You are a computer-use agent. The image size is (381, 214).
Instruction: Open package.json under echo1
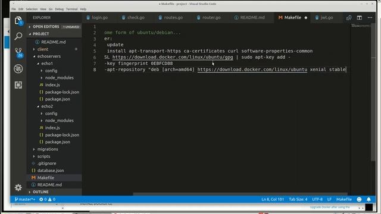[54, 99]
